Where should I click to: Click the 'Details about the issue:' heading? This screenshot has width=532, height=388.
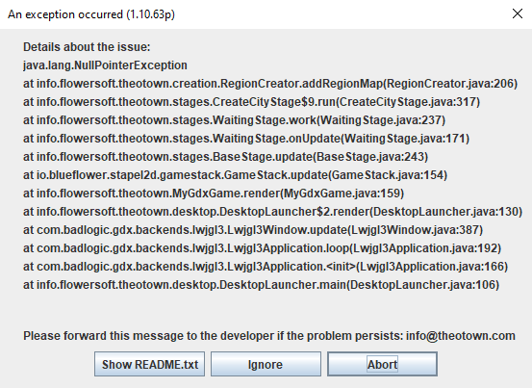(87, 47)
